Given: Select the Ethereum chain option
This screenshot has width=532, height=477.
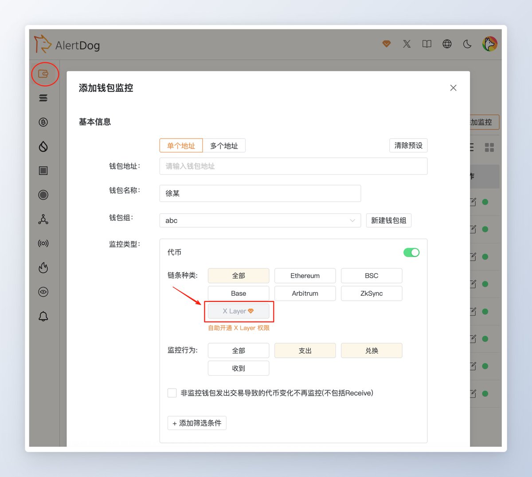Looking at the screenshot, I should [x=305, y=276].
